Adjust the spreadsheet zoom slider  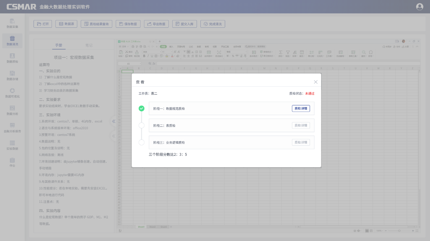click(399, 231)
